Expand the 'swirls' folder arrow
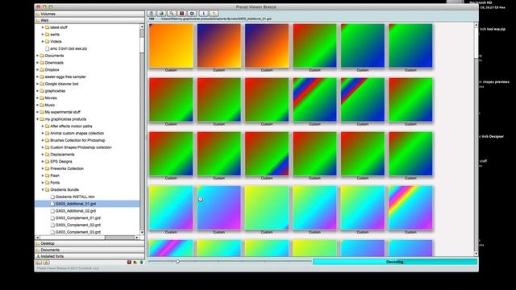 43,34
